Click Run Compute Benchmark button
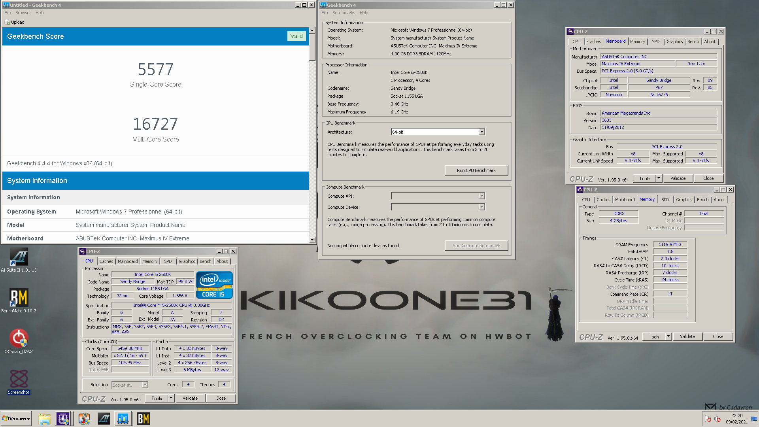 476,246
